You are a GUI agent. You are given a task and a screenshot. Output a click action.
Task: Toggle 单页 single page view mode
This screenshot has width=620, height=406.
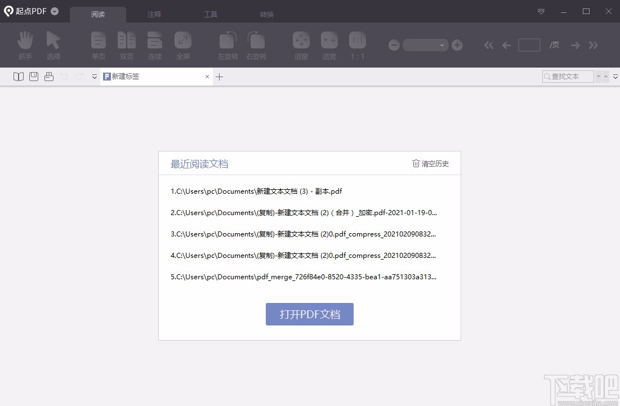coord(98,45)
